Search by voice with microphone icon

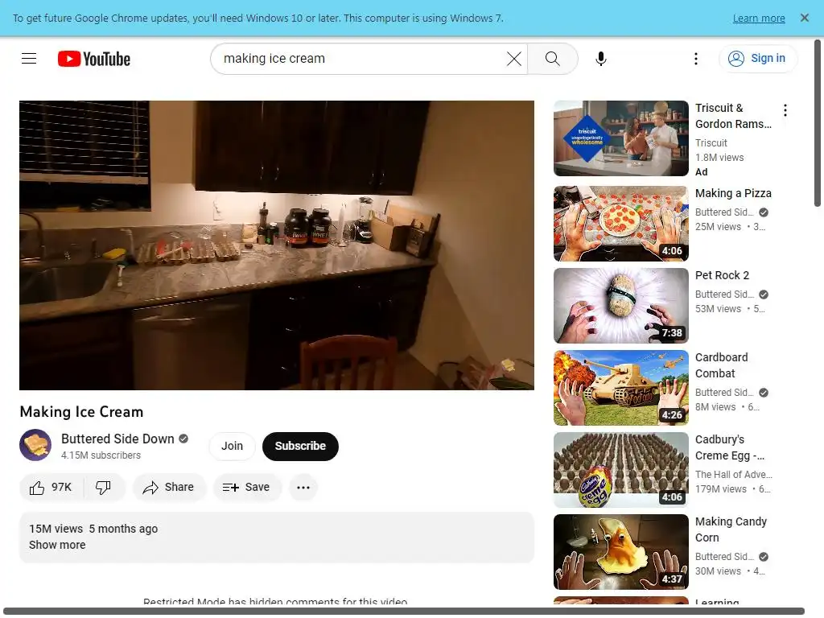[600, 58]
